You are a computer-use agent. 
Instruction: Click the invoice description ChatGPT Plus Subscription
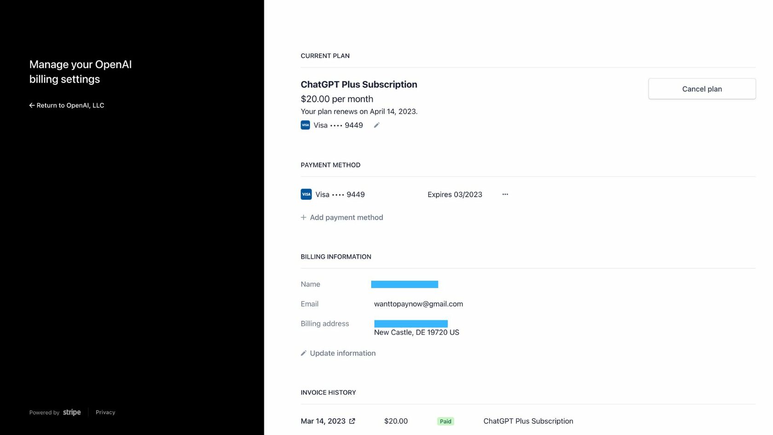point(528,421)
